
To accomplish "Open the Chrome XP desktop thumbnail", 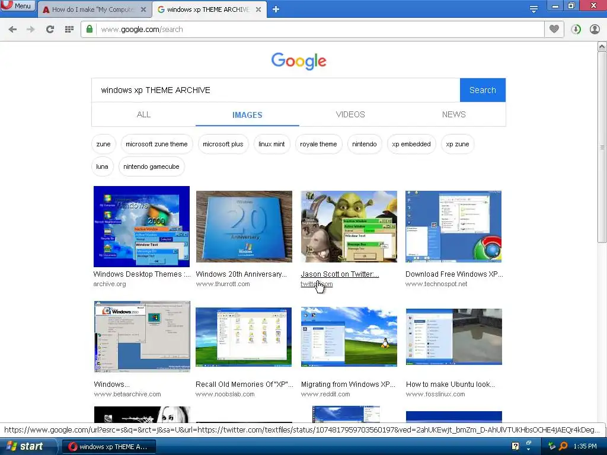I will click(x=453, y=226).
